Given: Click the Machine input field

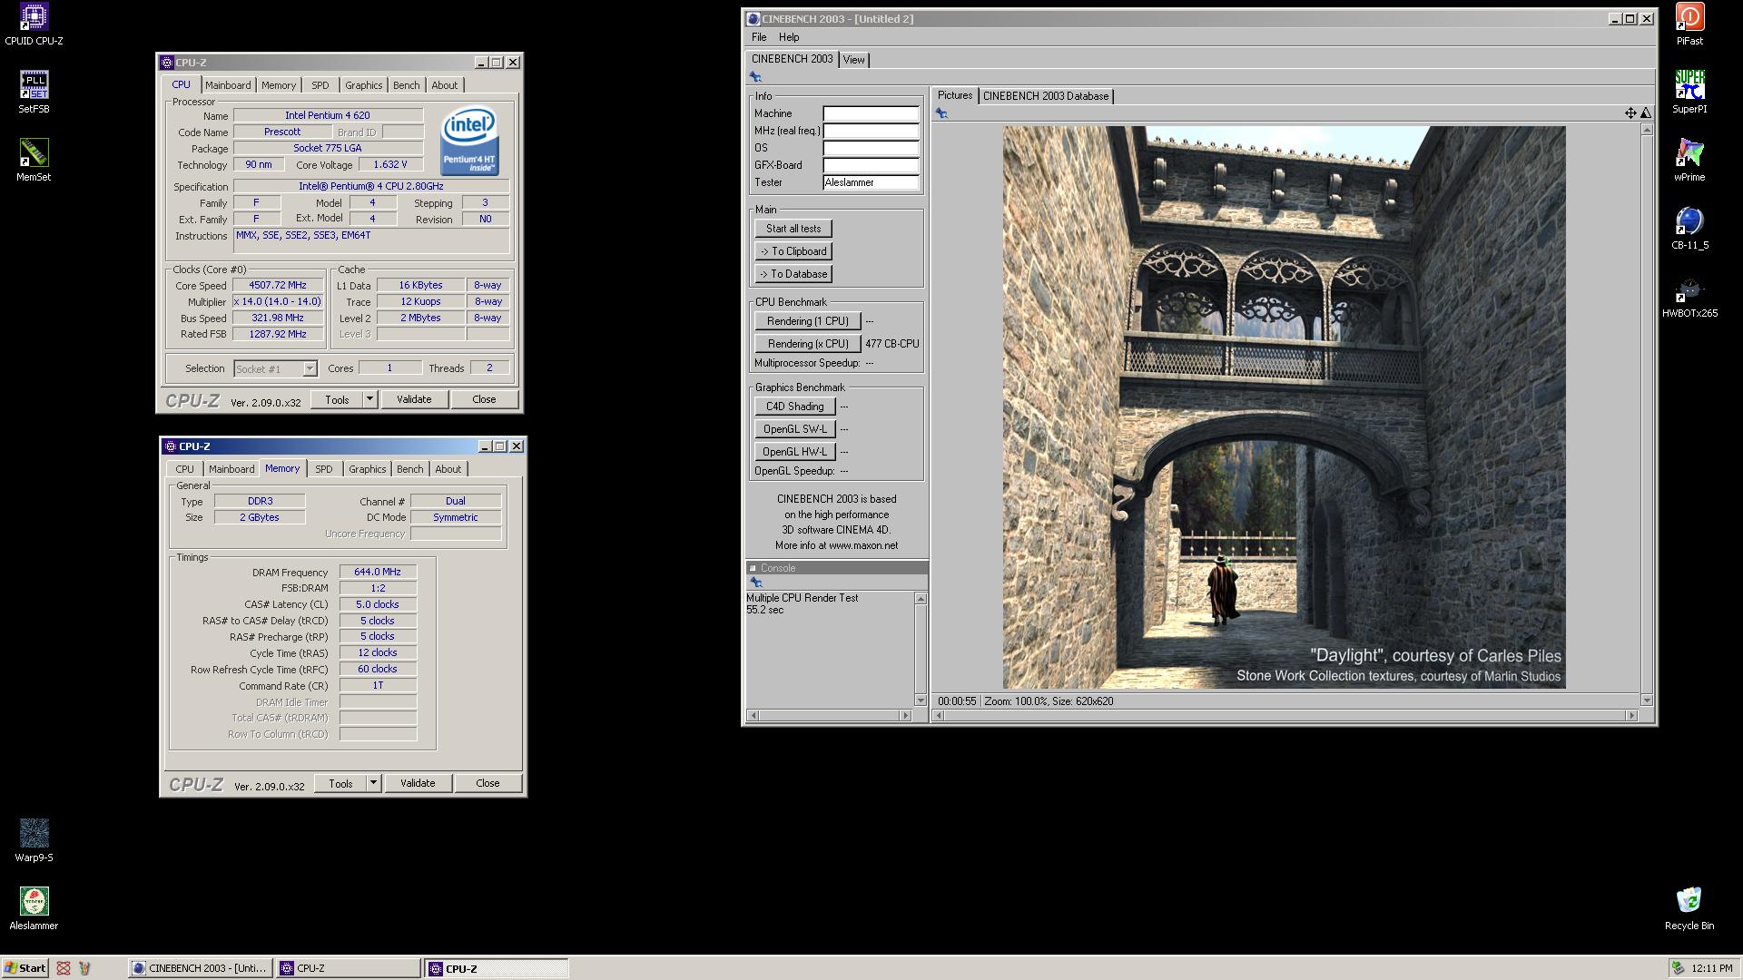Looking at the screenshot, I should [x=871, y=114].
